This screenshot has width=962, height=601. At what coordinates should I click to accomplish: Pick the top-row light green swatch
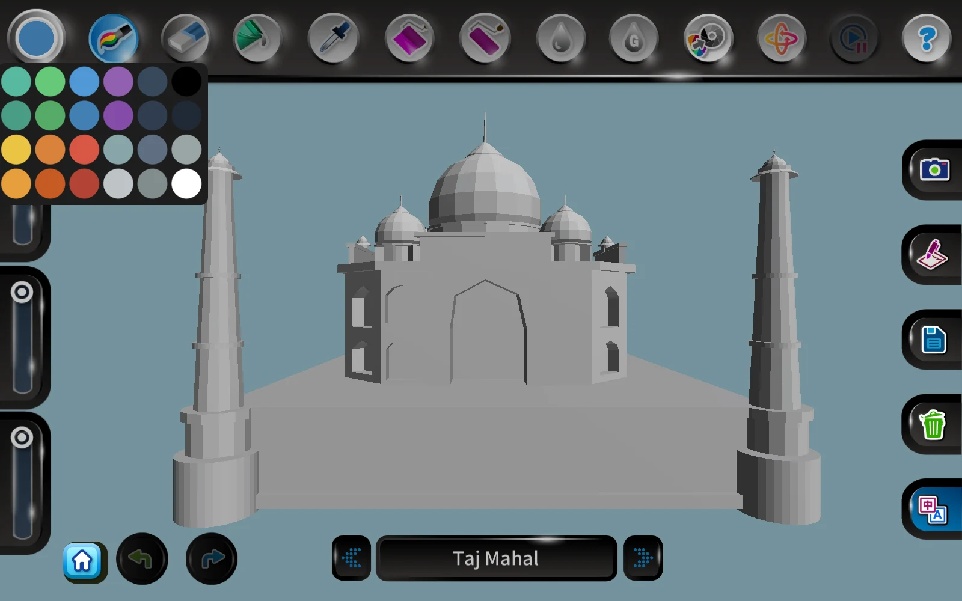50,81
